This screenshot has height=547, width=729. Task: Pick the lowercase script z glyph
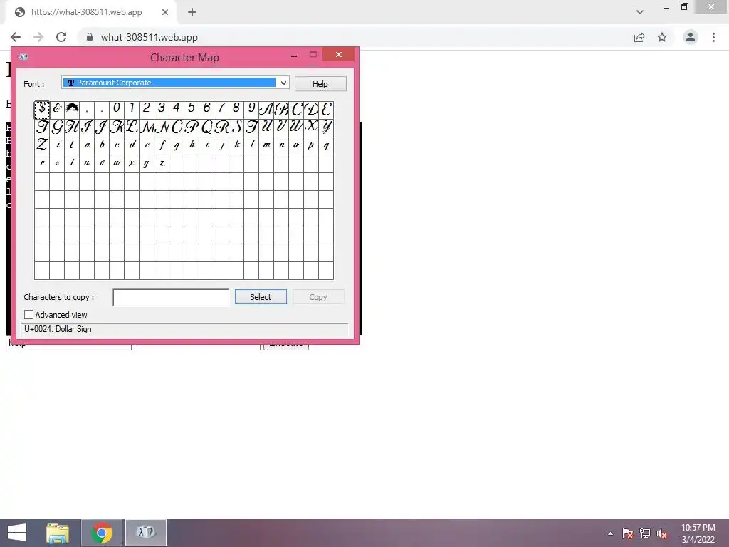click(x=162, y=163)
